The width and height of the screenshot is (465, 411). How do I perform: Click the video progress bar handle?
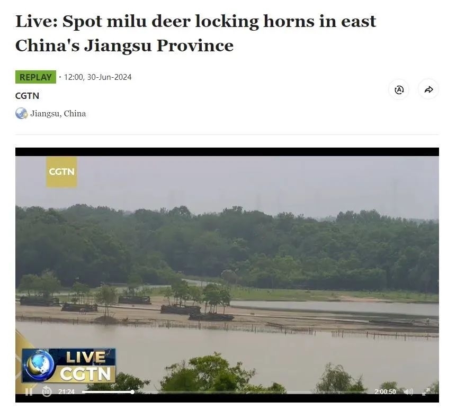pos(132,392)
